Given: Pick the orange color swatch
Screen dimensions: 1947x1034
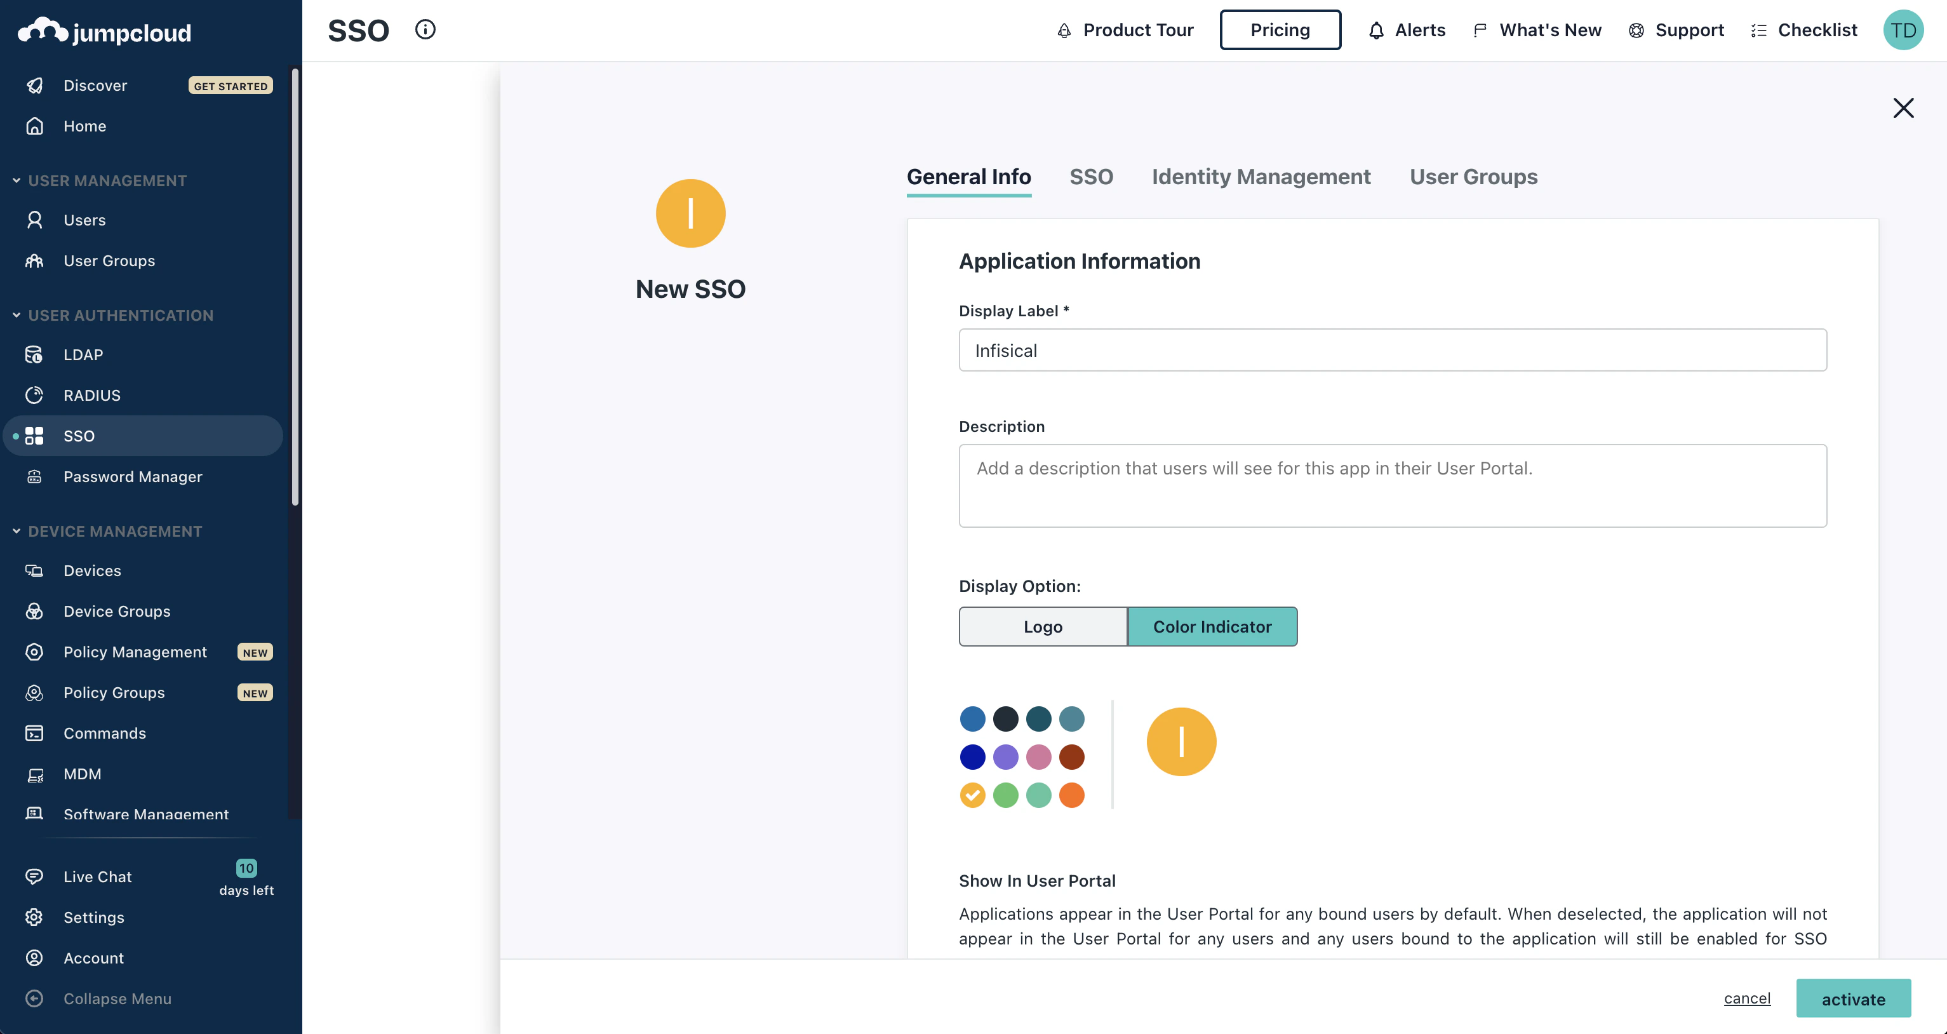Looking at the screenshot, I should tap(1072, 795).
